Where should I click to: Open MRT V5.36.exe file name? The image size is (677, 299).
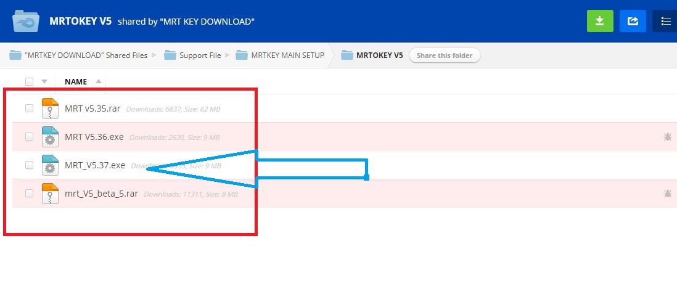(94, 137)
